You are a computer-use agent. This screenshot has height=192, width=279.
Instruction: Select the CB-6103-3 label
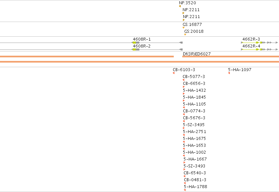pyautogui.click(x=184, y=70)
